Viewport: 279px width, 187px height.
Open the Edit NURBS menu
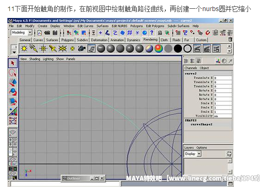coord(119,26)
